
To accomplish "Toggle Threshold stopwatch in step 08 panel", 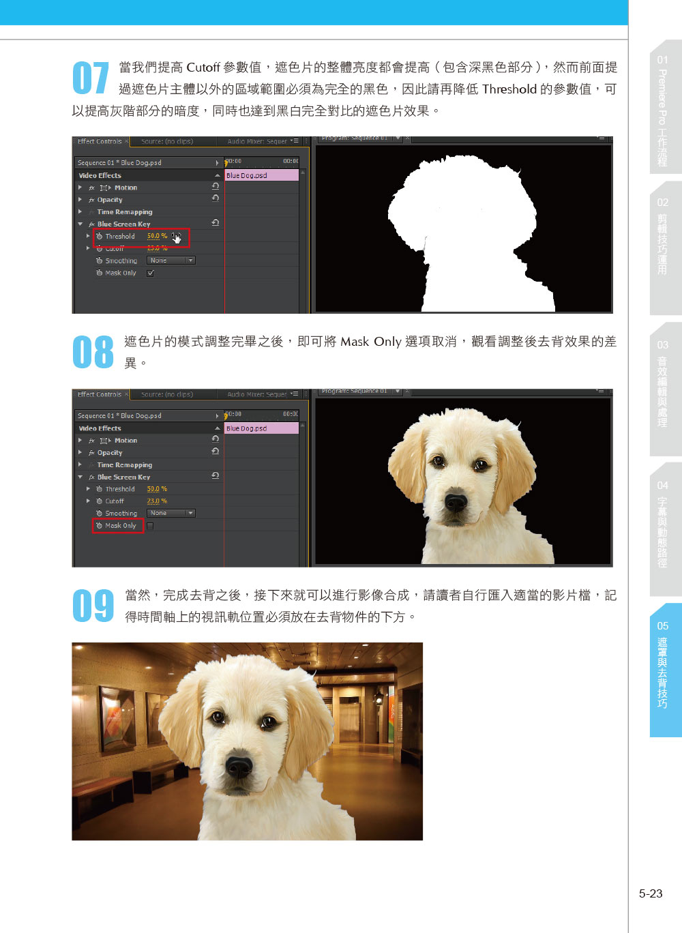I will click(x=100, y=489).
